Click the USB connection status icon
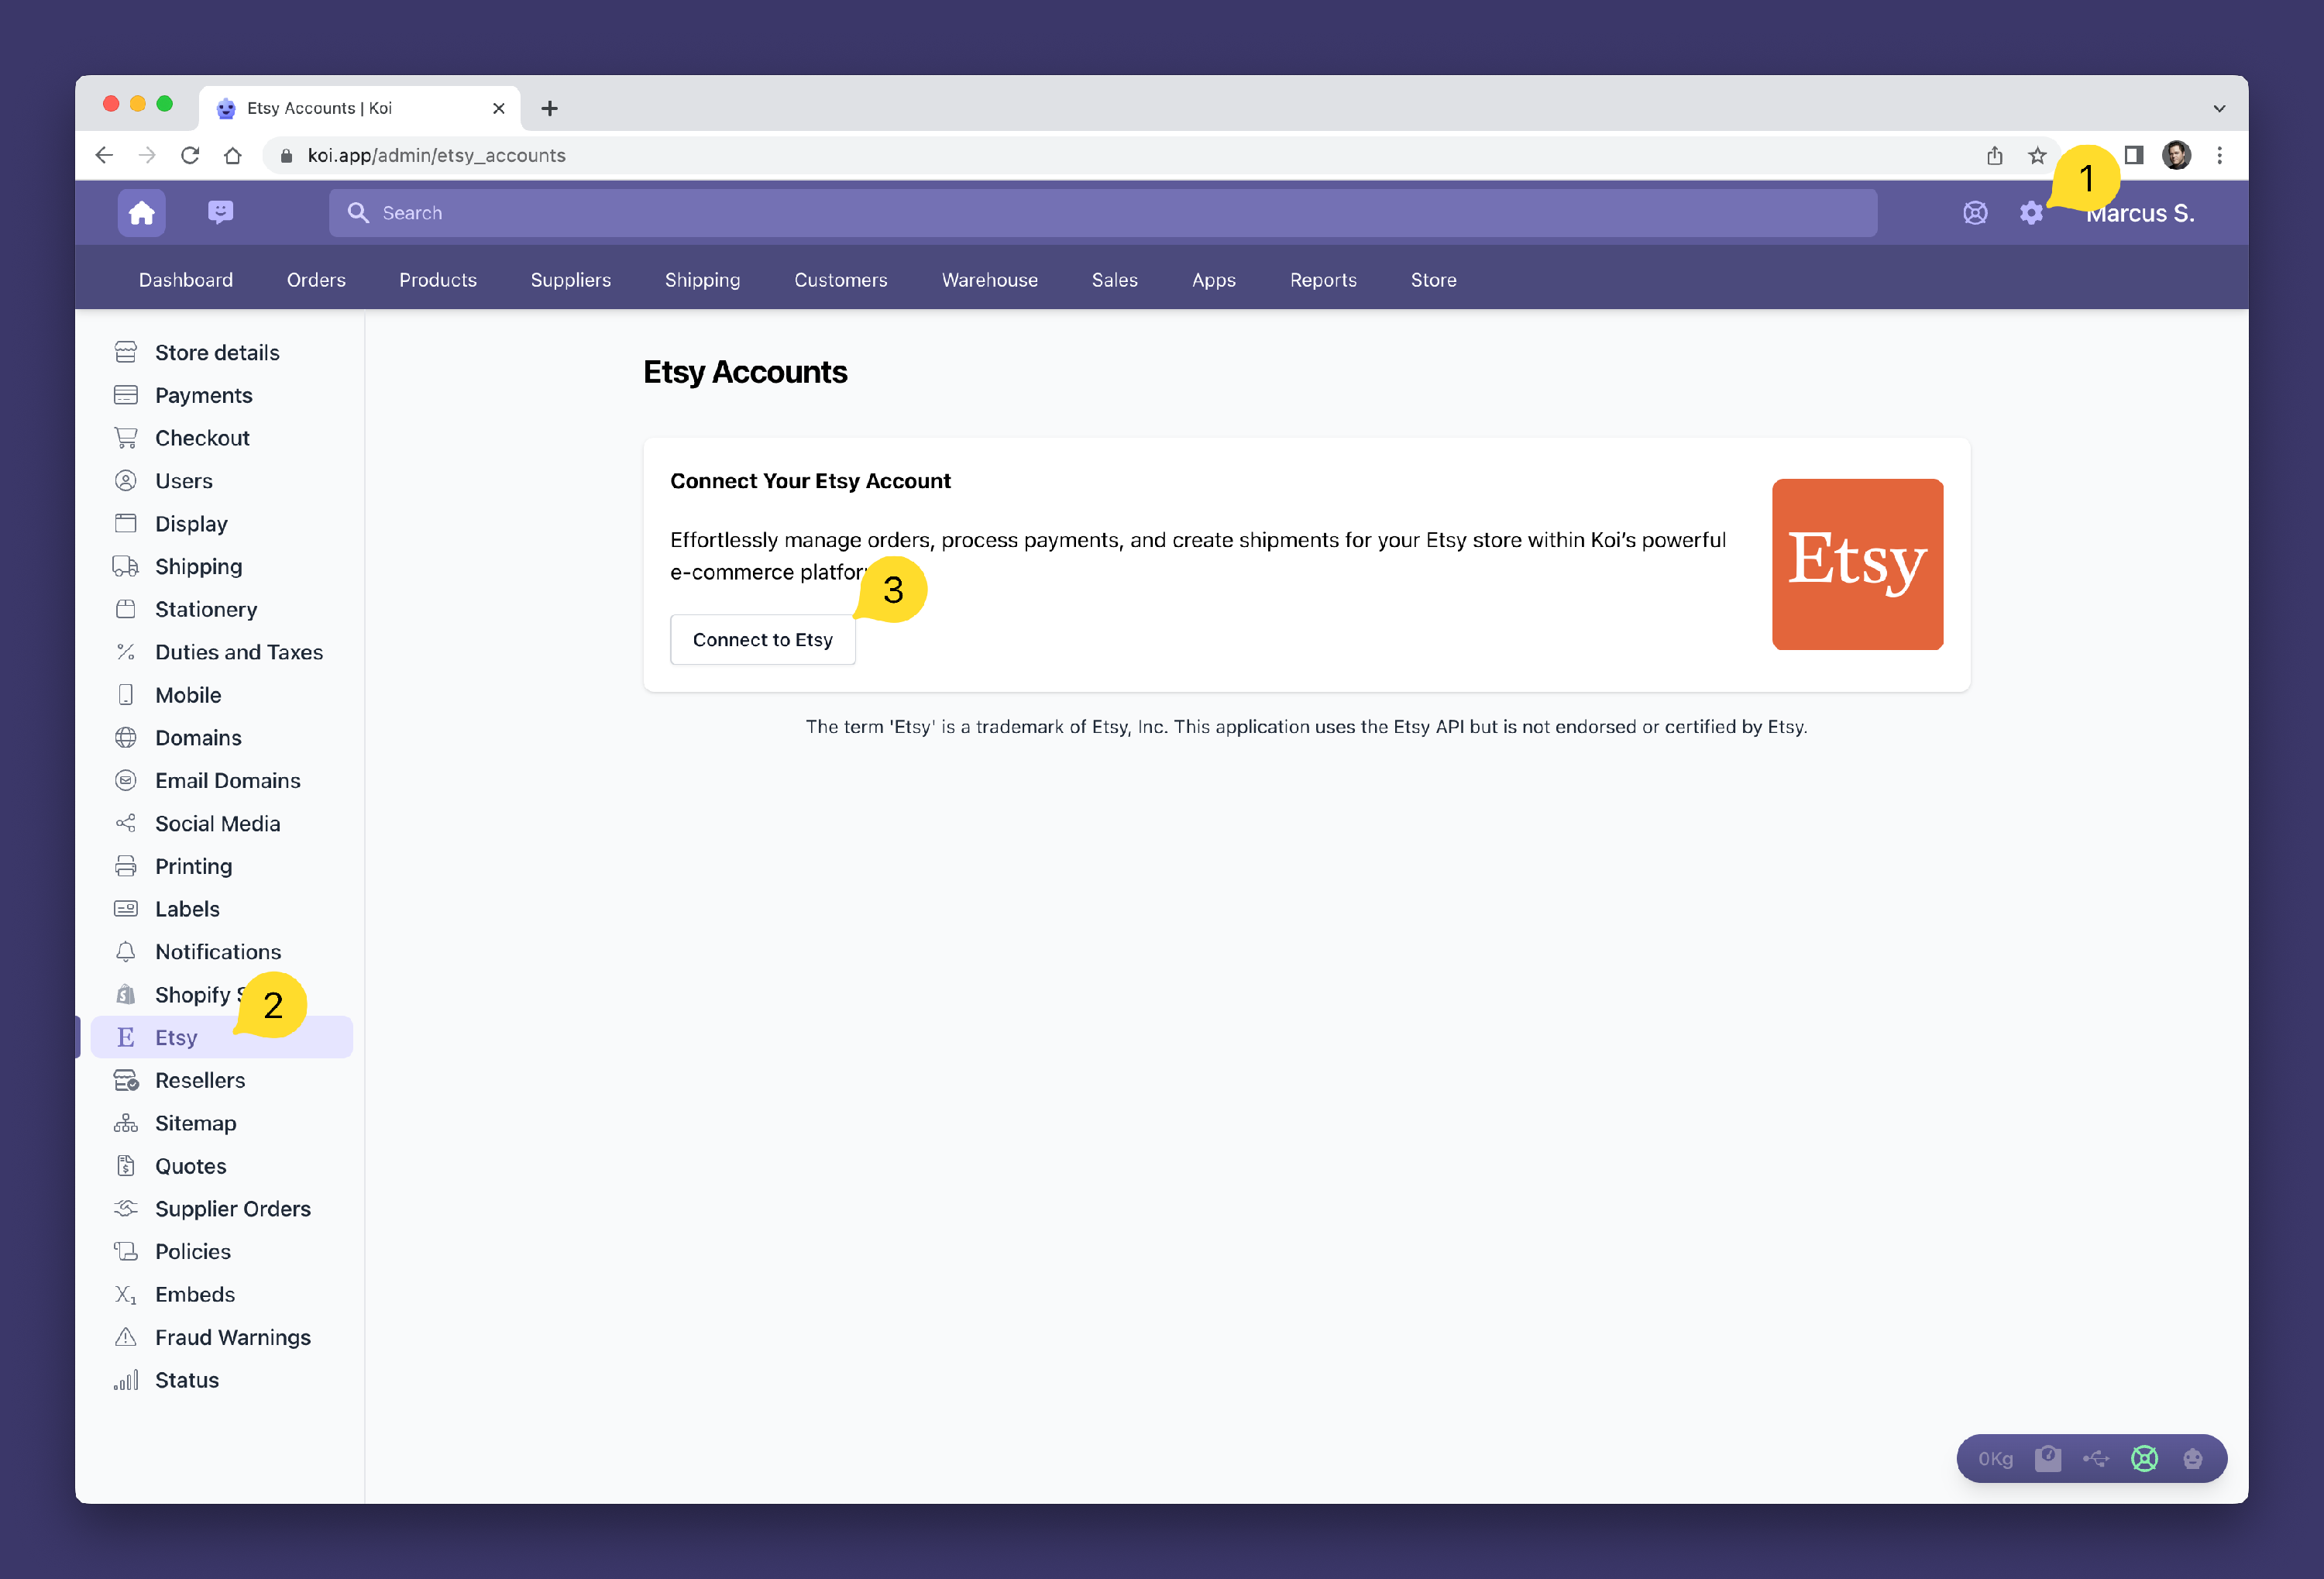 (2095, 1458)
